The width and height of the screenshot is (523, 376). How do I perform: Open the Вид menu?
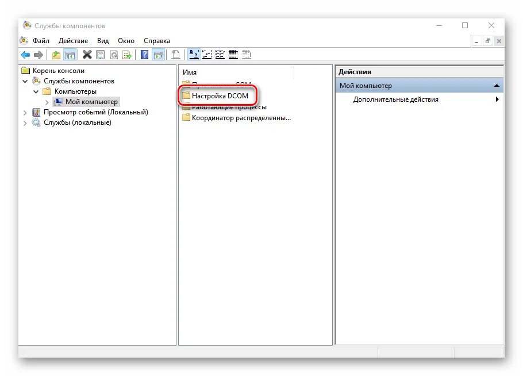[103, 41]
